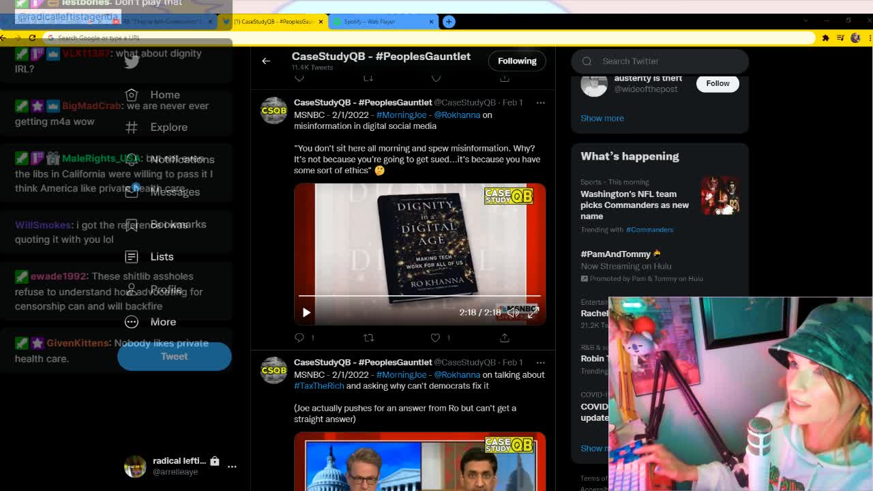Open the Explore hashtag section
Screen dimensions: 873x491
[x=157, y=127]
